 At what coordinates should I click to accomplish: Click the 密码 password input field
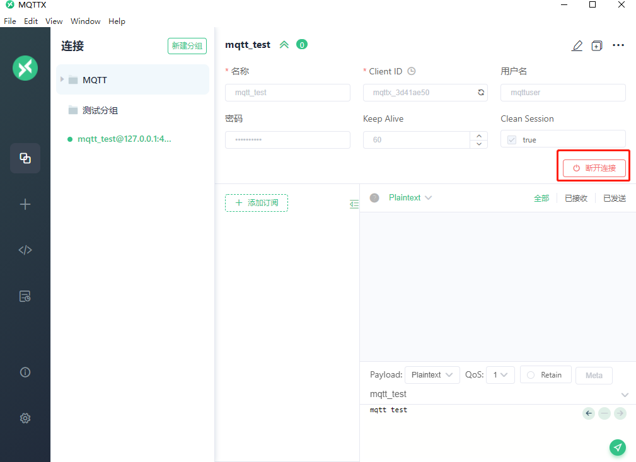[x=287, y=139]
